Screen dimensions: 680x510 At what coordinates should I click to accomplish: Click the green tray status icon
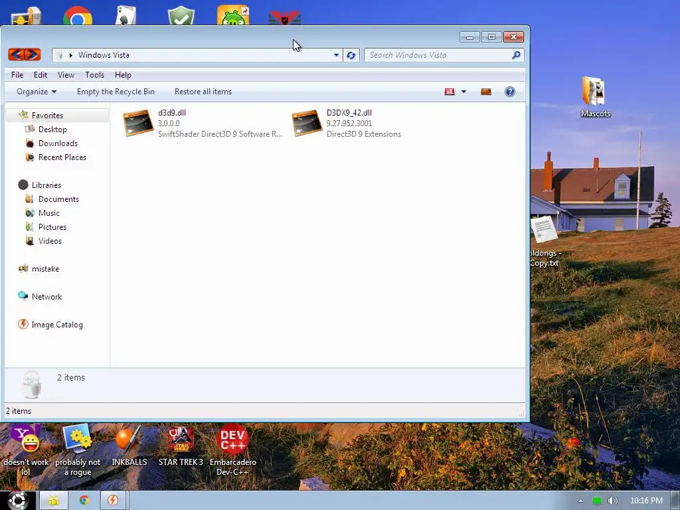coord(597,501)
